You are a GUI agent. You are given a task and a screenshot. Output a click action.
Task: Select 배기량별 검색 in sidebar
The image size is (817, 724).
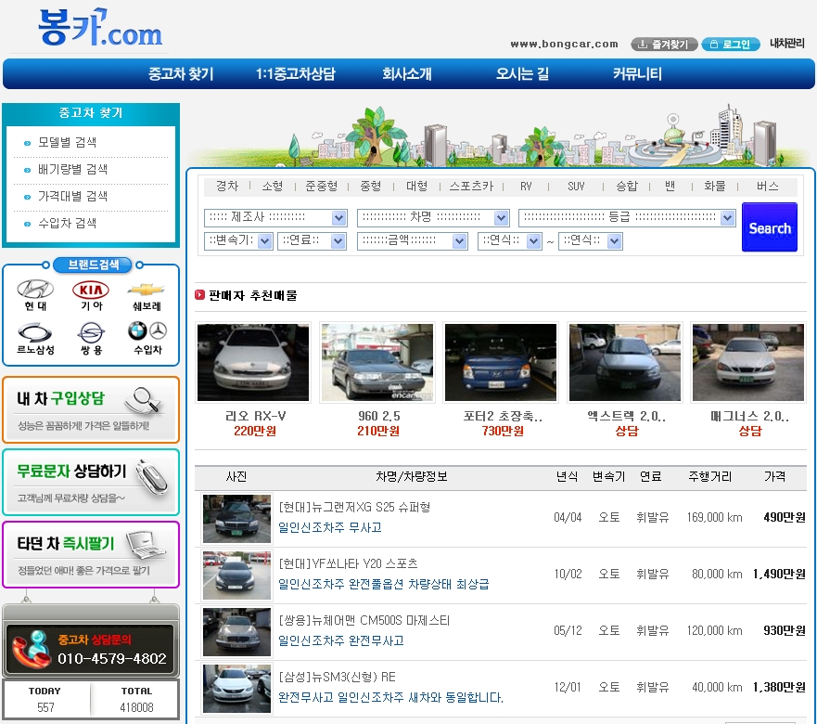pyautogui.click(x=72, y=170)
